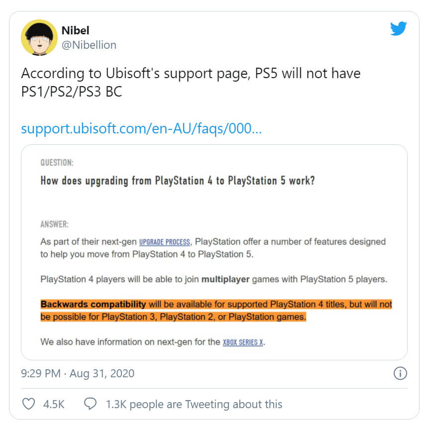Click the bold 'Backwards compatibility' highlighted text
The width and height of the screenshot is (431, 431).
[x=93, y=304]
